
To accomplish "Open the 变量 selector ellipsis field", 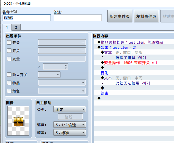I will pos(62,59).
